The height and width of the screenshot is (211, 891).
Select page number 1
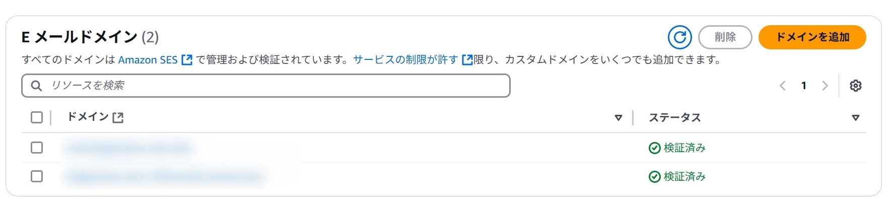click(804, 86)
